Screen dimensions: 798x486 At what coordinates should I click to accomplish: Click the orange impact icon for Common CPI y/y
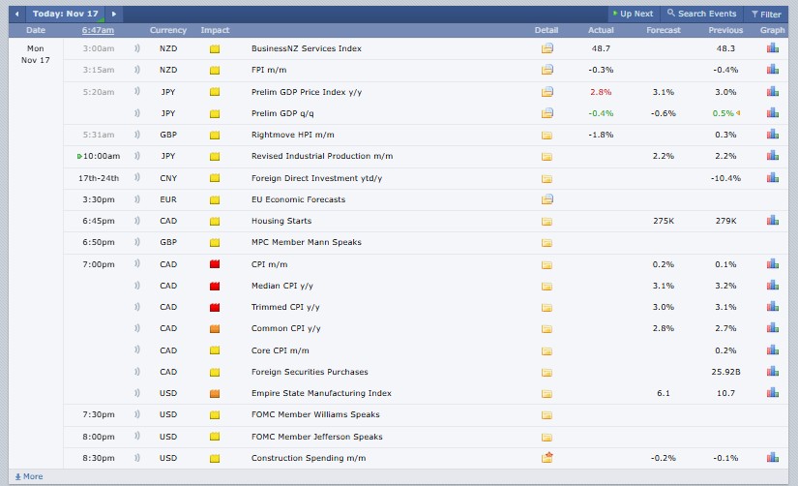click(x=215, y=329)
